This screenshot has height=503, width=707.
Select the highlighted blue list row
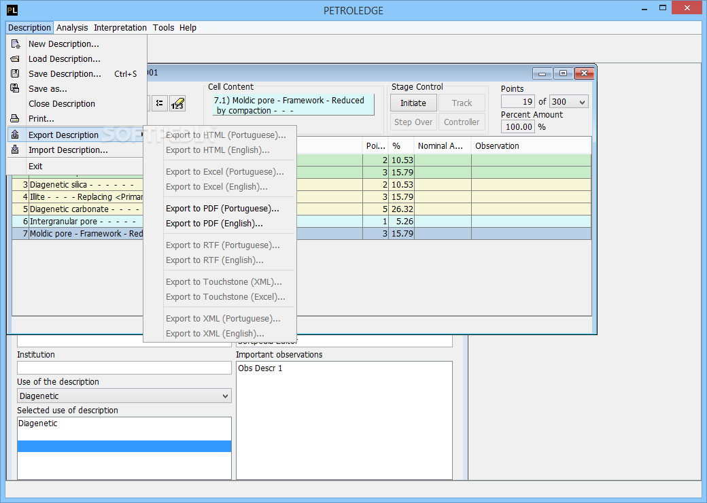[x=124, y=446]
